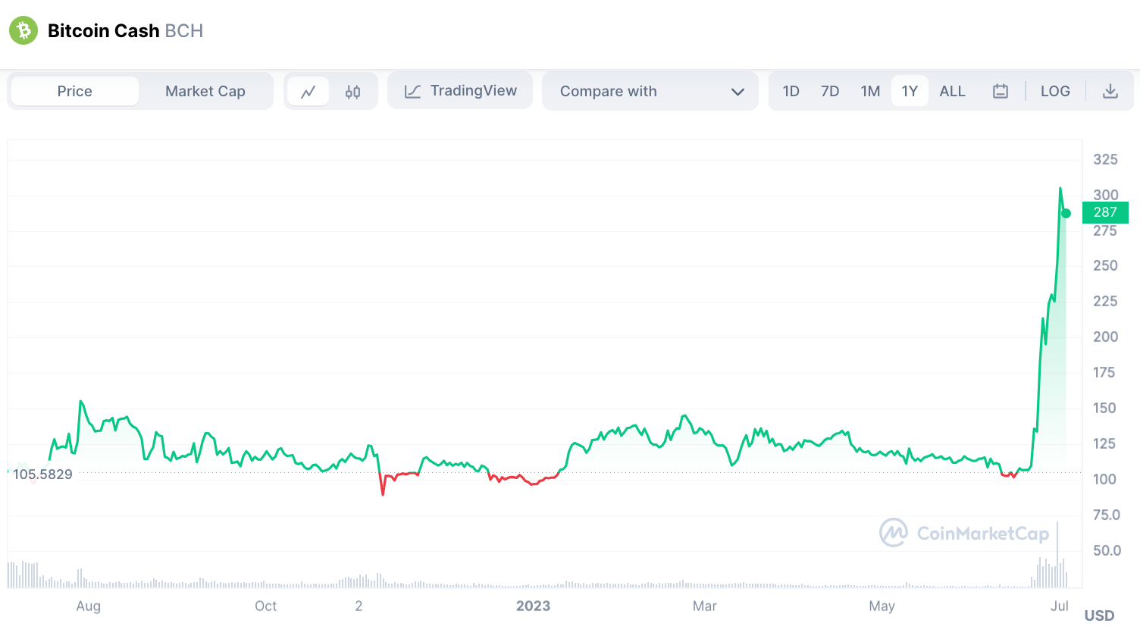Switch to line chart view icon
1140x642 pixels.
coord(308,92)
